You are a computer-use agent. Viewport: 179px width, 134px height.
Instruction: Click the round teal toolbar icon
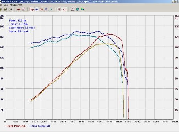point(77,9)
